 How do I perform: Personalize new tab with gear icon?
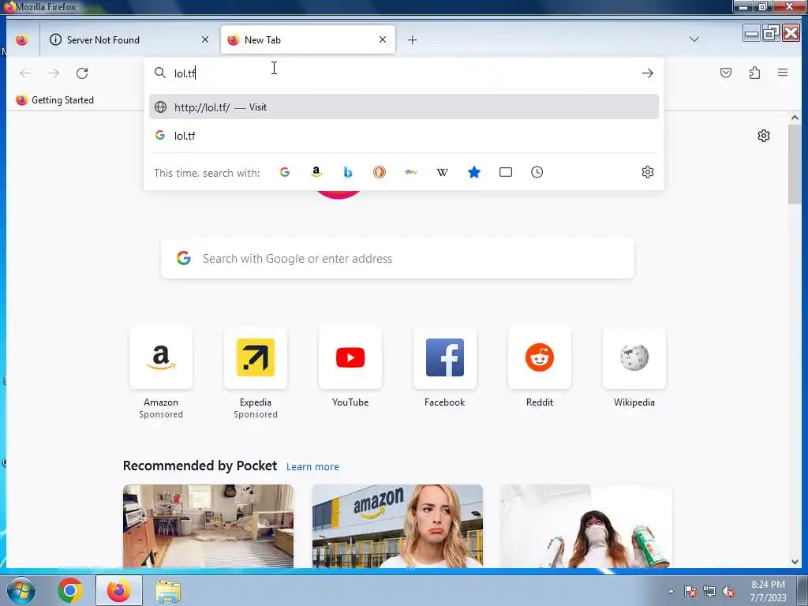pos(764,136)
